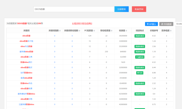Click the blue 立即搜索 button
Image resolution: width=182 pixels, height=109 pixels.
tap(122, 9)
